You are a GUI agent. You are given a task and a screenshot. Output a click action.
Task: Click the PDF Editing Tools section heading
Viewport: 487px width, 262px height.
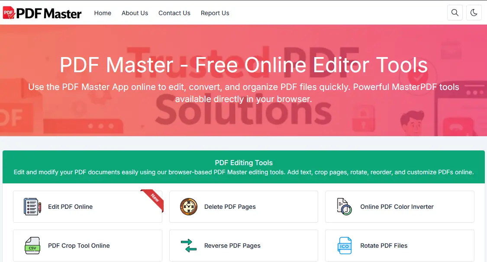244,163
